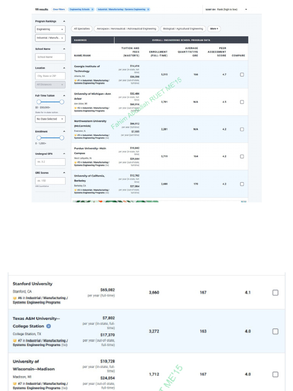Click the School Name input field
293x391 pixels.
coord(50,57)
